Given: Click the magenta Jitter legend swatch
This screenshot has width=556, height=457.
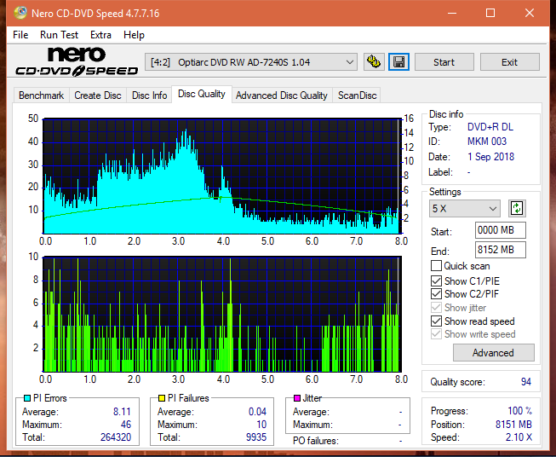Looking at the screenshot, I should (297, 398).
